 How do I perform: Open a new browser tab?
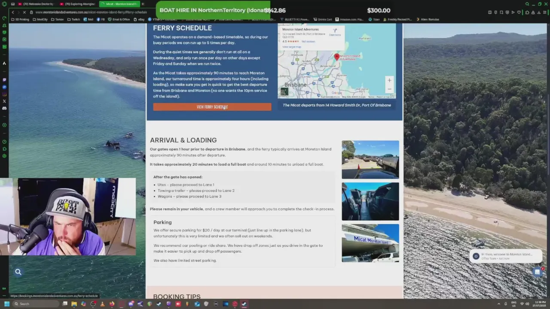143,4
